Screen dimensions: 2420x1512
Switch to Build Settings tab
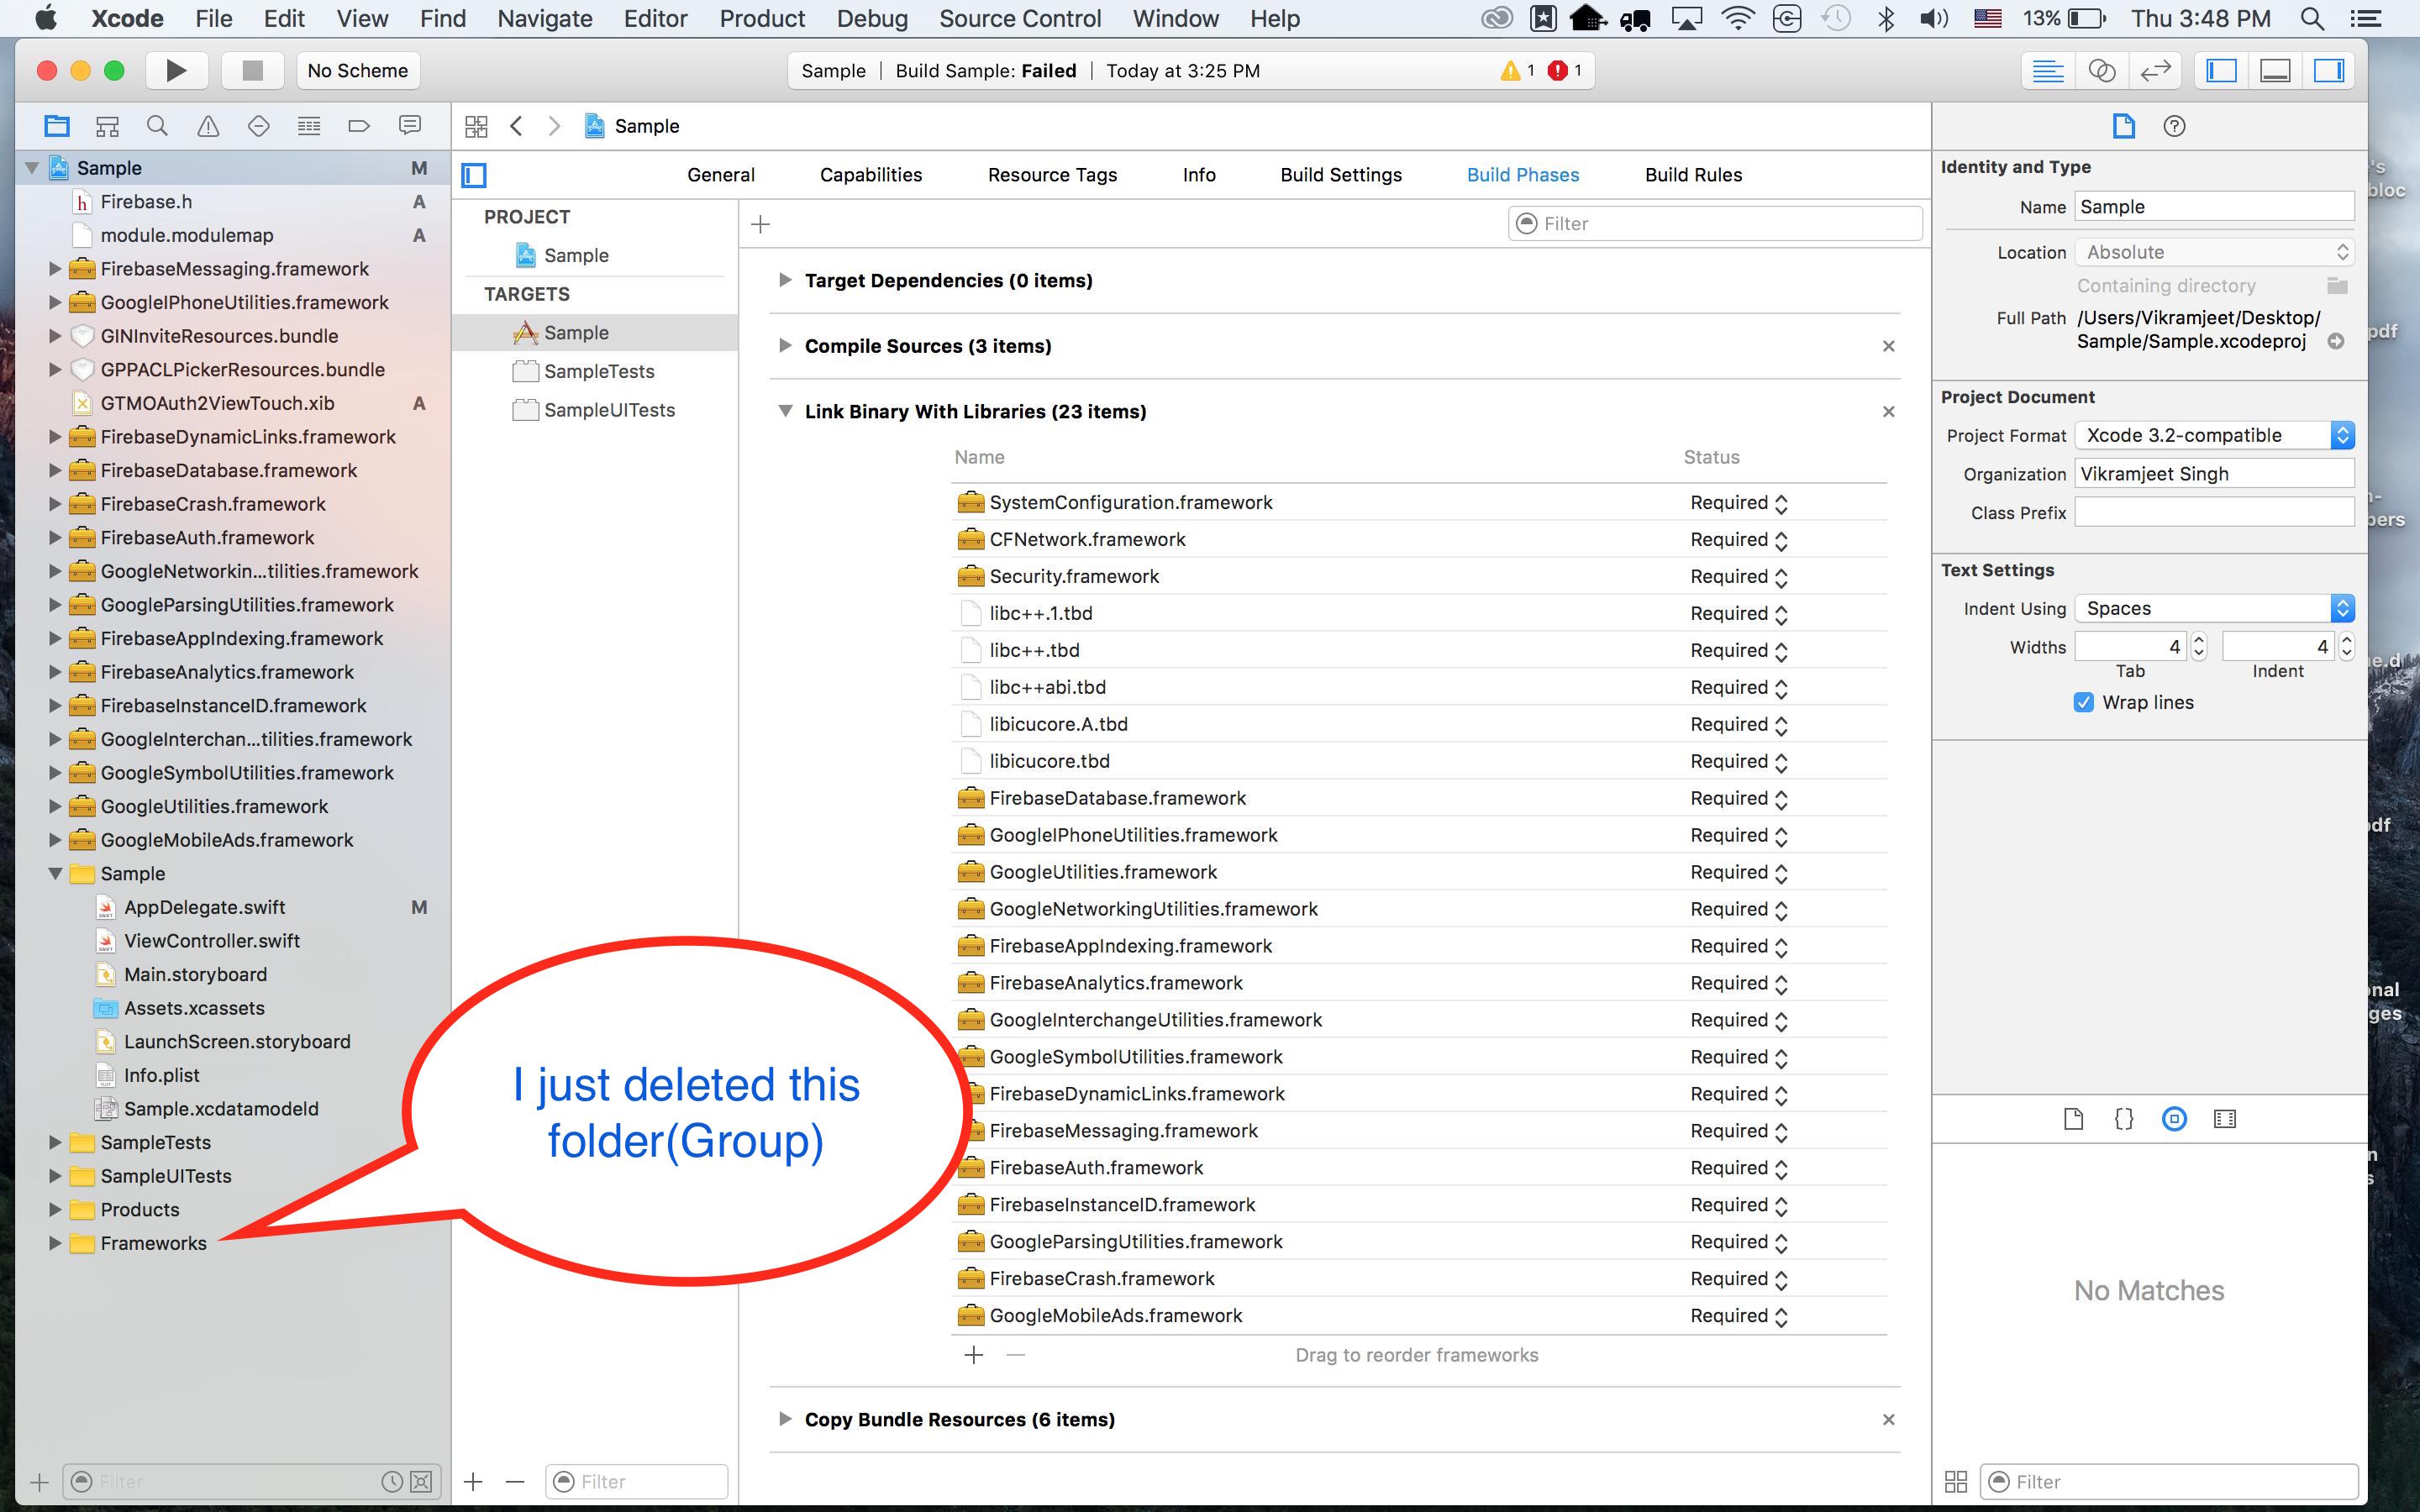coord(1340,175)
